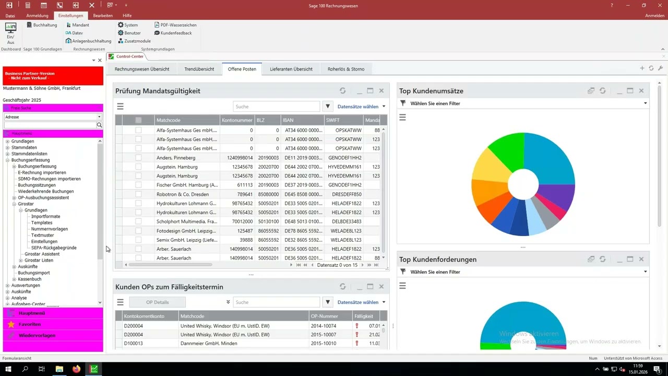Click the pop-out windows icon in Top Kundenumsätze
The height and width of the screenshot is (376, 668).
(591, 91)
